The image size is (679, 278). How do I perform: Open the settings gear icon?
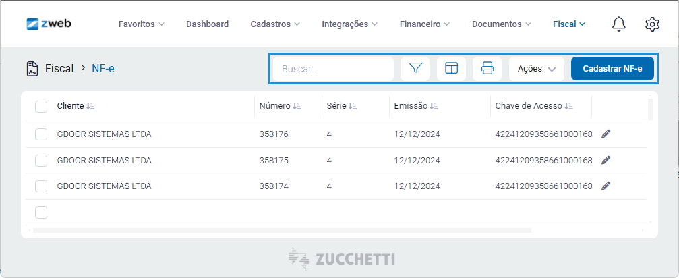pyautogui.click(x=652, y=24)
